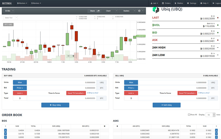
Task: Click the Buy Ubiq button
Action: pos(55,105)
